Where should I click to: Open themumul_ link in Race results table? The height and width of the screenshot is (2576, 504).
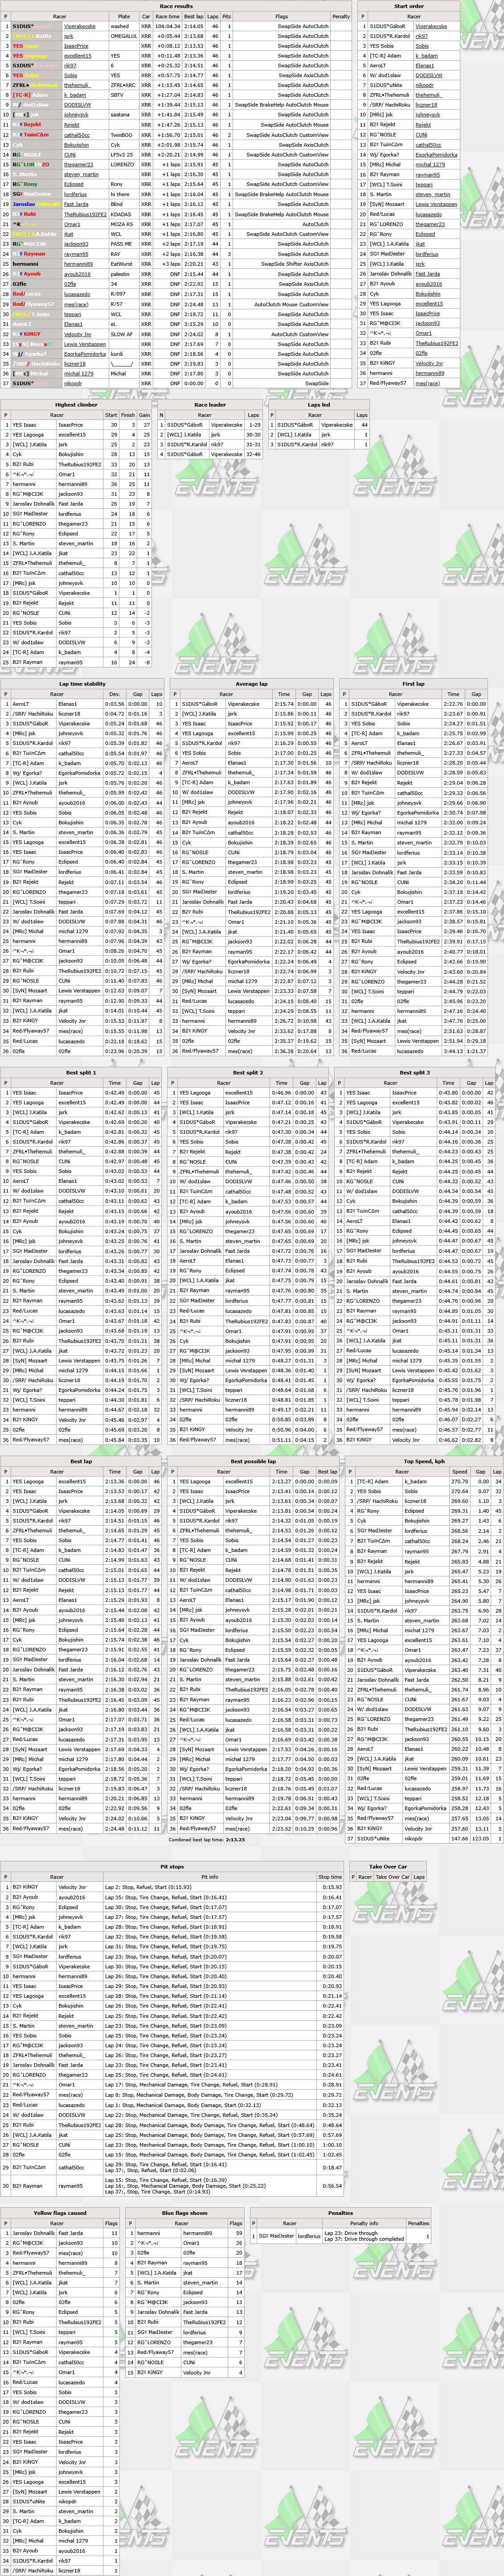78,86
